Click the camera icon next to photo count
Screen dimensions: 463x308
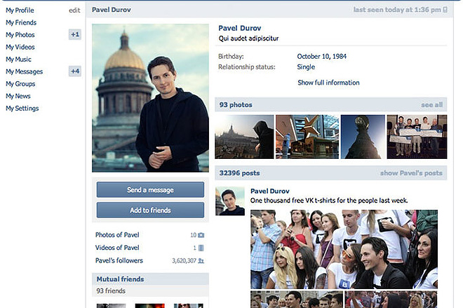click(201, 235)
